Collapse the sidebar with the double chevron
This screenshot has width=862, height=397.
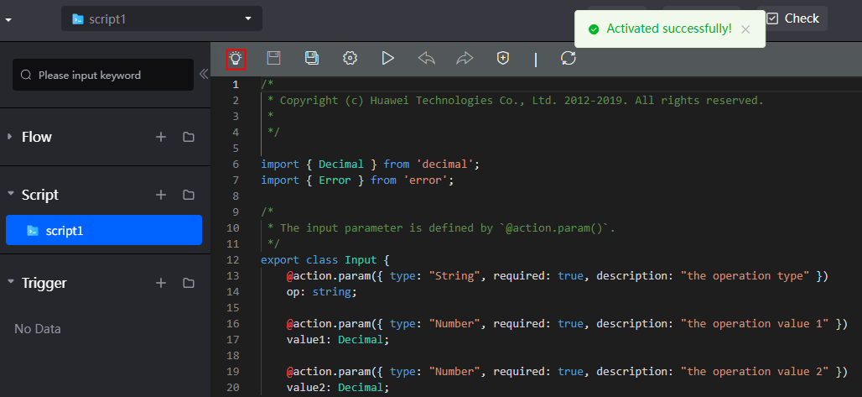[x=204, y=74]
